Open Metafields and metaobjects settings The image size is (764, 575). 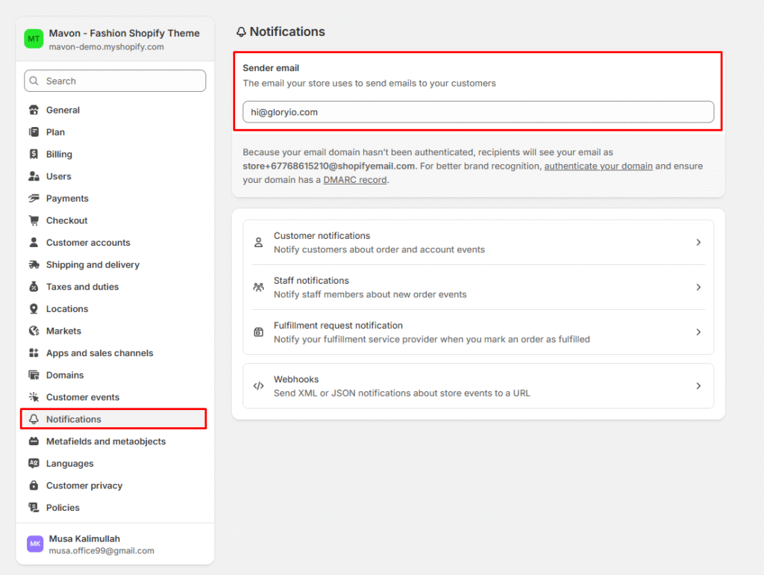(x=105, y=441)
